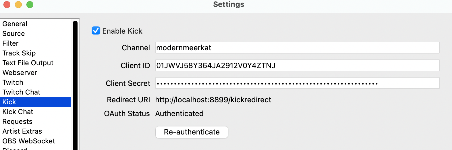Screen dimensions: 452x150
Task: Open the Track Skip settings
Action: pos(19,53)
